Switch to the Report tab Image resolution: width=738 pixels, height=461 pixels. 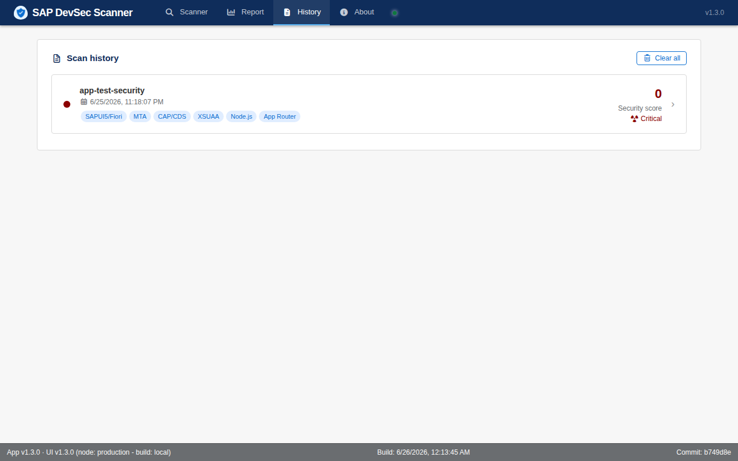pyautogui.click(x=245, y=12)
